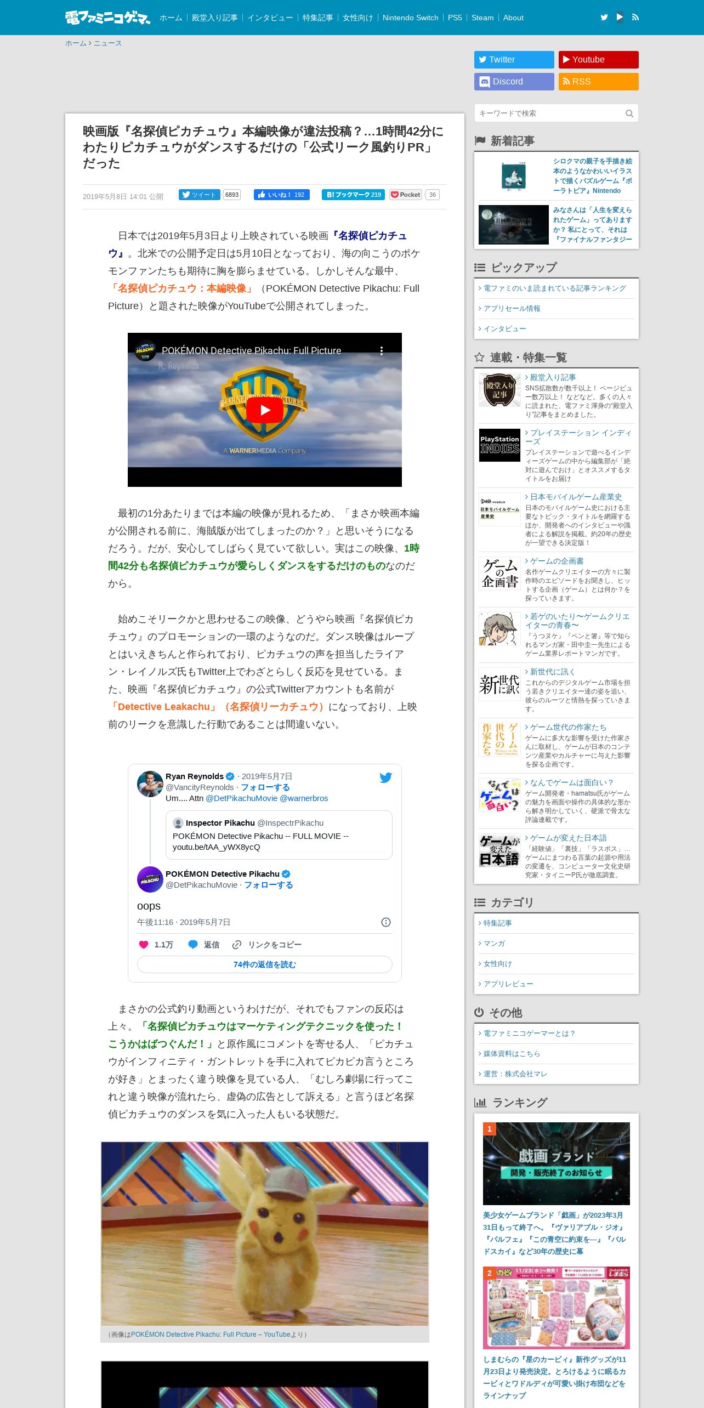Copy the tweet link via link icon
The height and width of the screenshot is (1408, 704).
[x=237, y=945]
